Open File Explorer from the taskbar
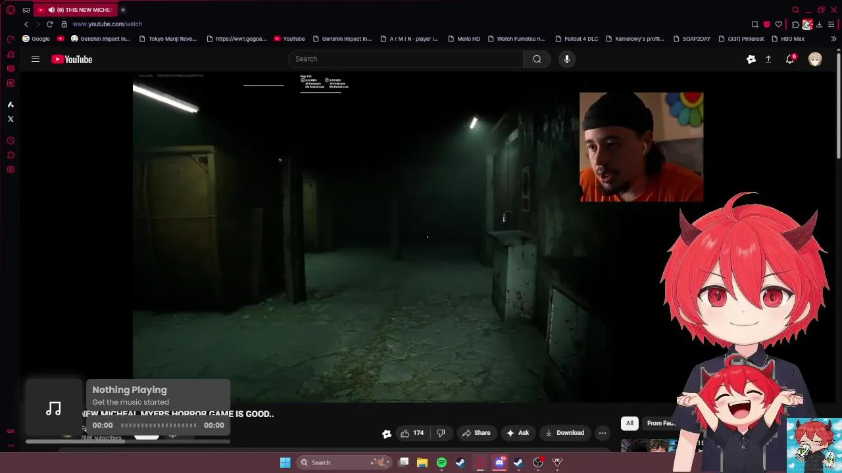 pyautogui.click(x=422, y=462)
